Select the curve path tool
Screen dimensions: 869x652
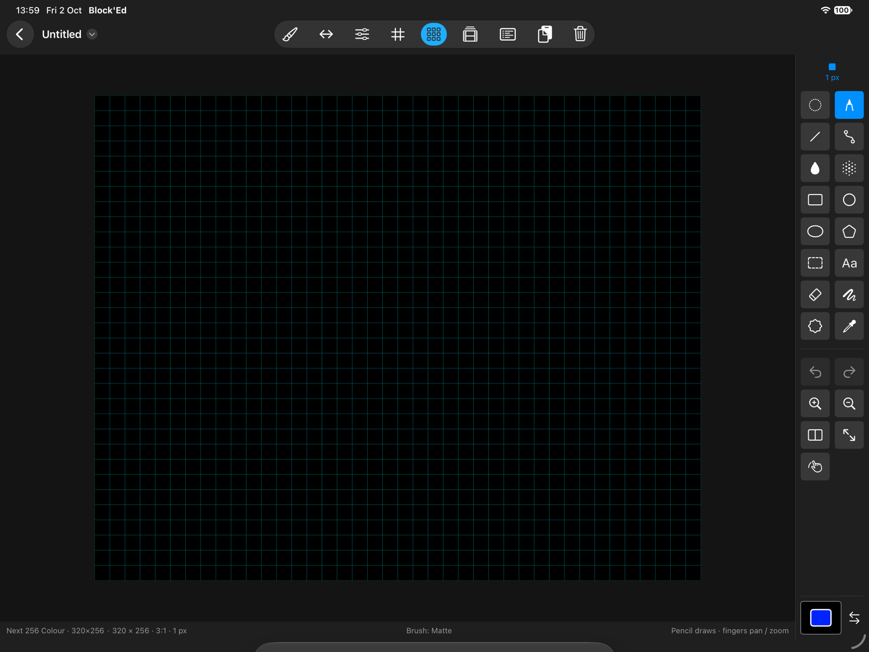849,136
